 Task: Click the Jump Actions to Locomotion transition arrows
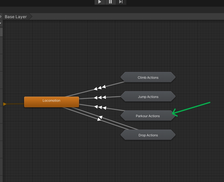pyautogui.click(x=100, y=97)
